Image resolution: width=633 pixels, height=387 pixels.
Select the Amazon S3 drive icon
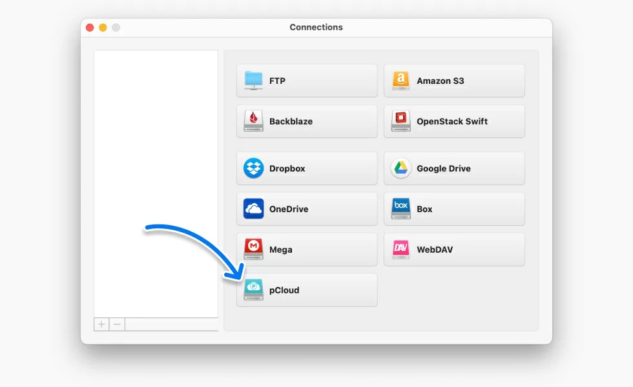(400, 81)
